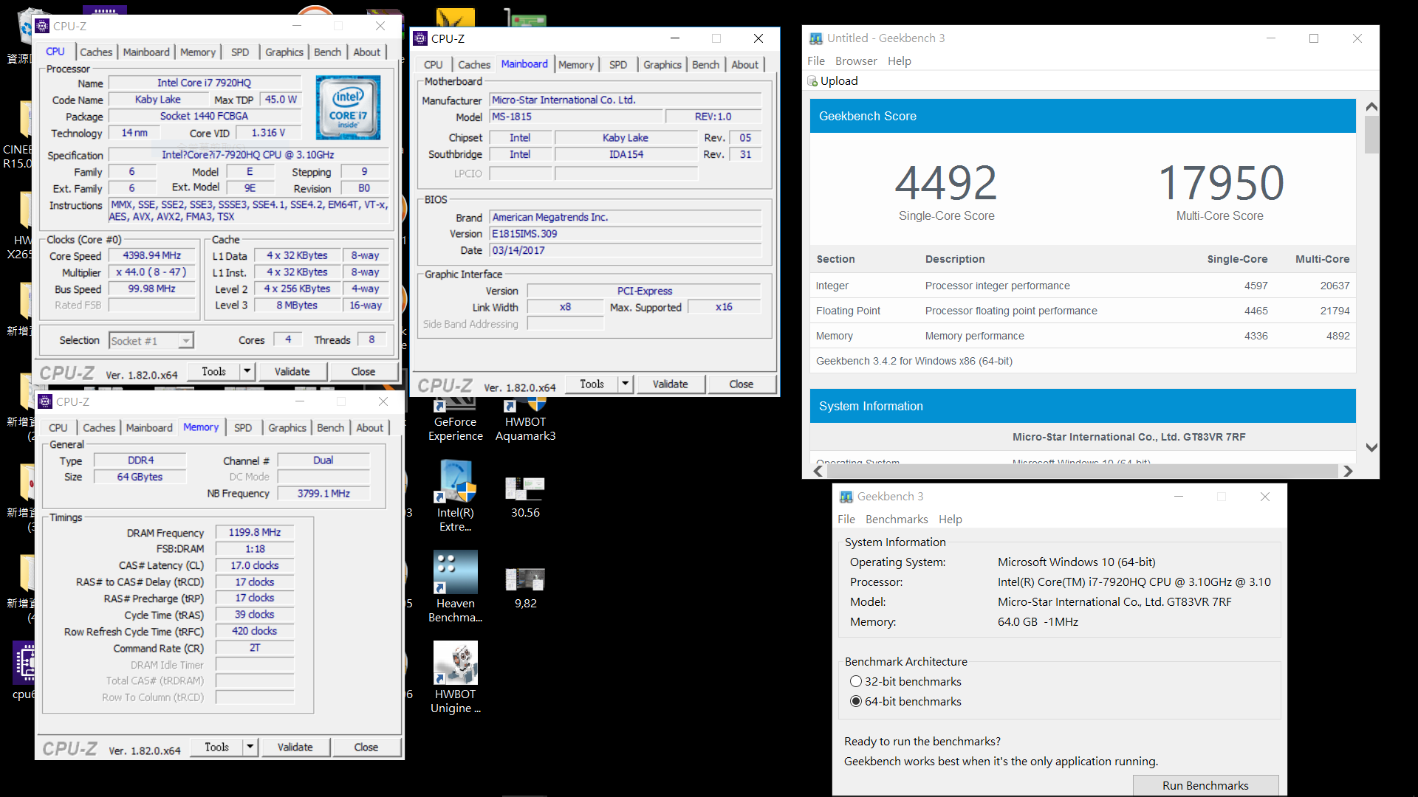This screenshot has width=1418, height=797.
Task: Open Benchmarks menu in Geekbench 3
Action: 897,519
